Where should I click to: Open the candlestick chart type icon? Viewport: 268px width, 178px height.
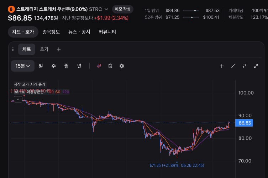pyautogui.click(x=99, y=66)
